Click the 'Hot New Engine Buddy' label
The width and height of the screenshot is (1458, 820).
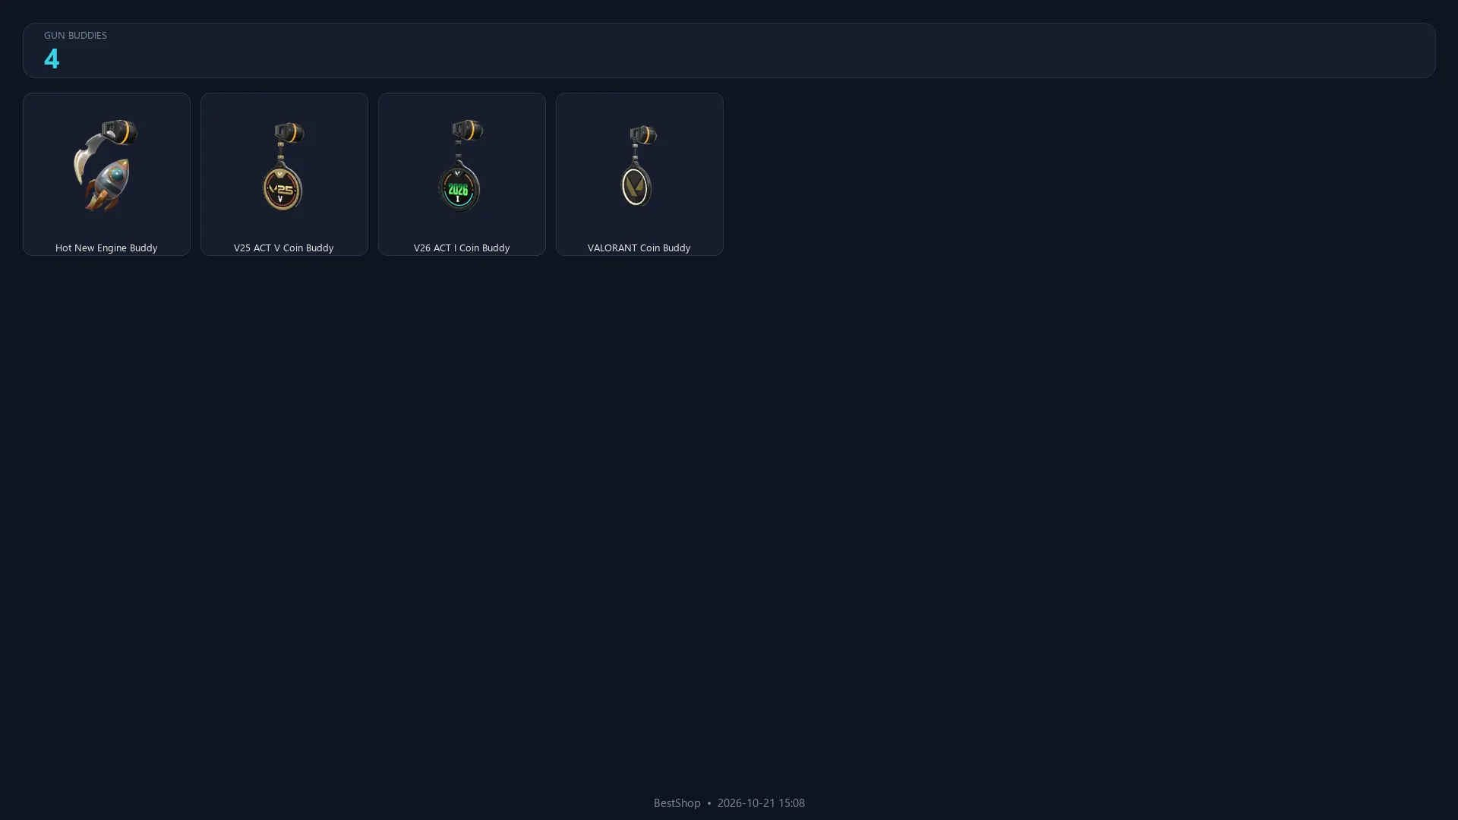106,248
